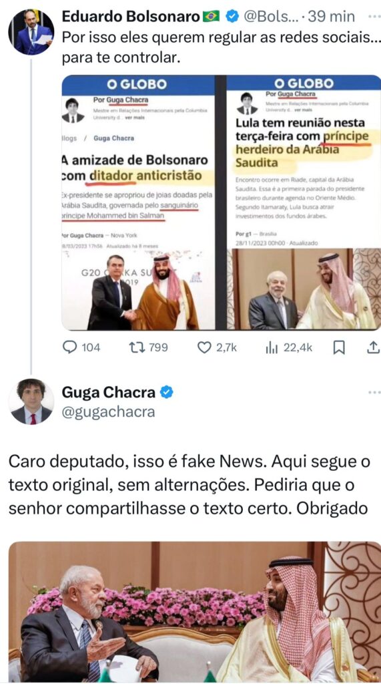Open the attached photo in Guga Chacra's reply
Image resolution: width=381 pixels, height=684 pixels.
[x=195, y=612]
